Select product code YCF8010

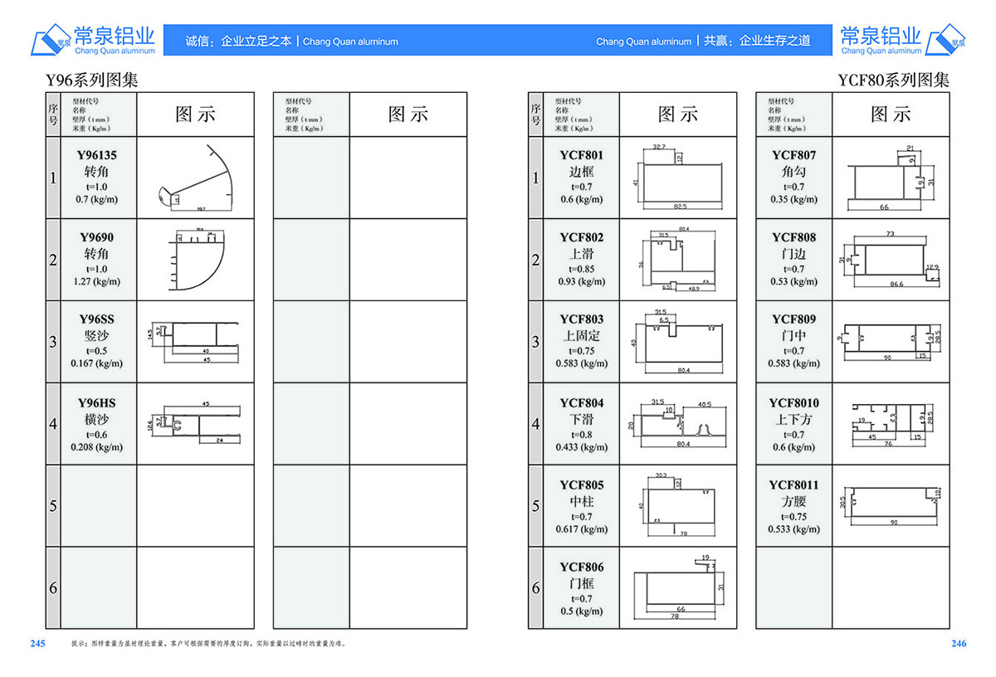click(x=794, y=403)
